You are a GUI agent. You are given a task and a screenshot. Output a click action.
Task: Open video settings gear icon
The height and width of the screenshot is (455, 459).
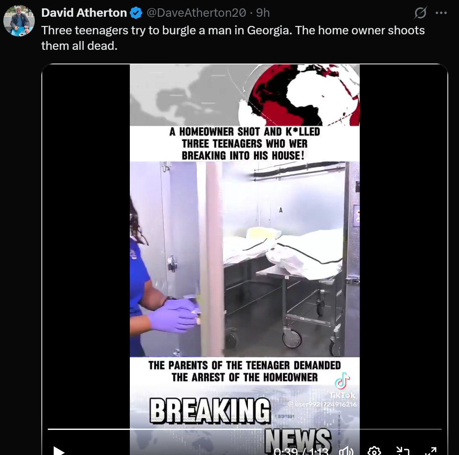coord(374,451)
